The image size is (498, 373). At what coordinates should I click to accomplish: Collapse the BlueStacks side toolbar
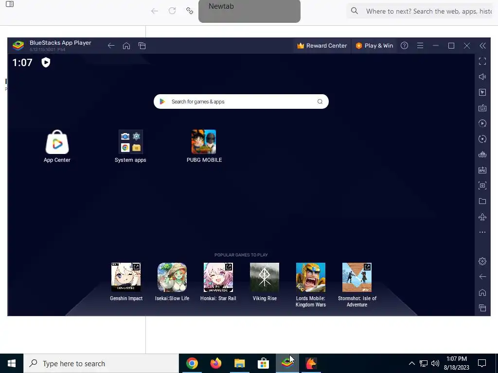pyautogui.click(x=482, y=46)
